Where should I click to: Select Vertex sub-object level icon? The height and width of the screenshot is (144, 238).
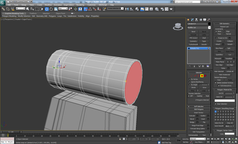[192, 76]
